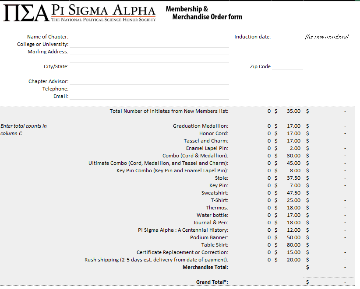
Task: Click the Table Skirt quantity cell
Action: click(251, 245)
